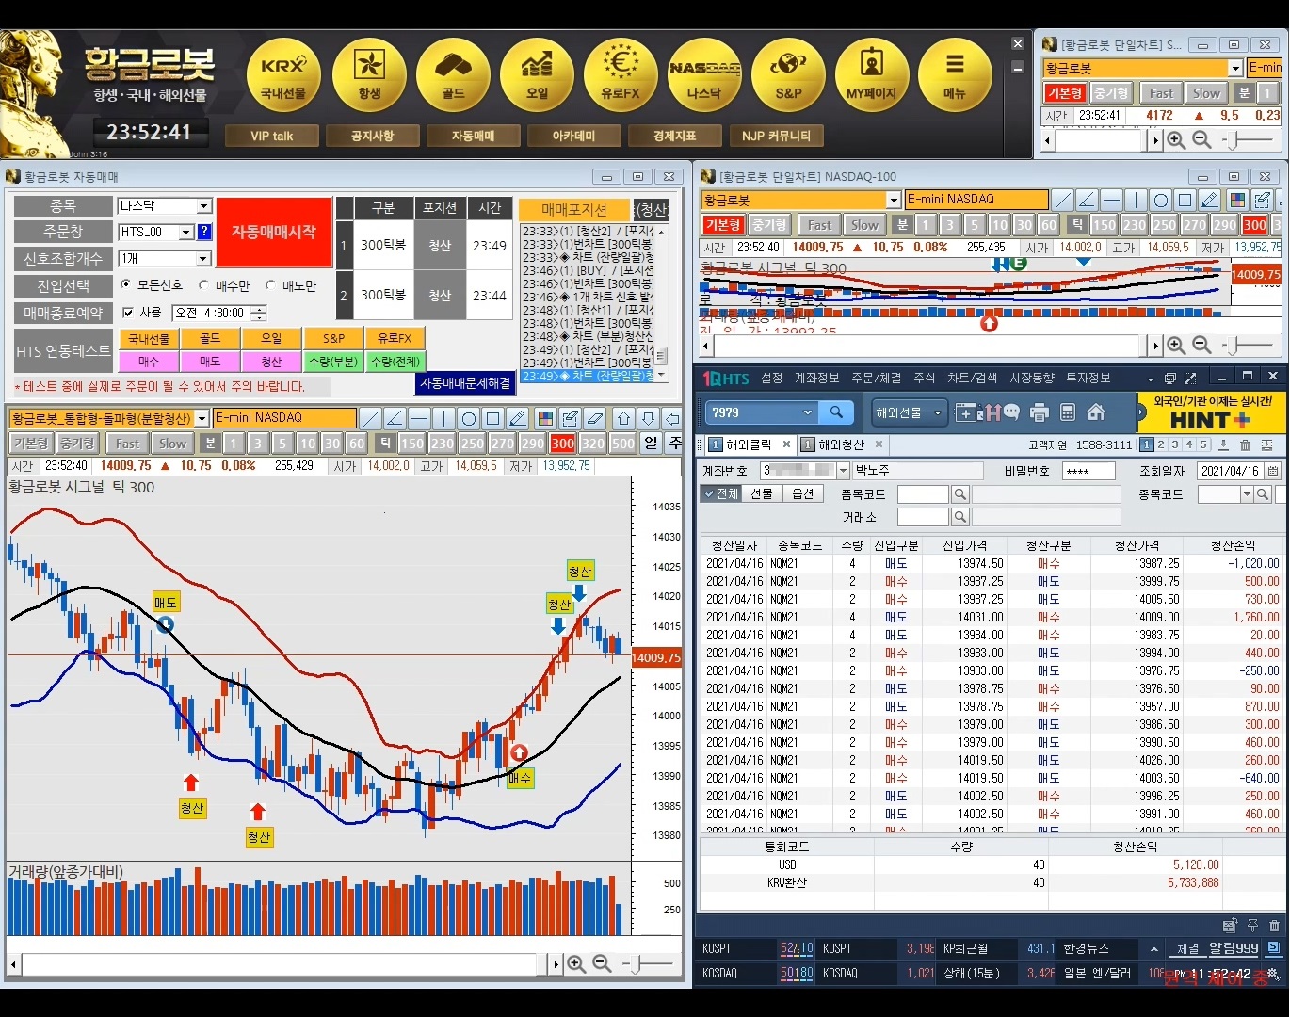Open the 신호조합개수 1개 dropdown
The image size is (1290, 1017).
(203, 259)
